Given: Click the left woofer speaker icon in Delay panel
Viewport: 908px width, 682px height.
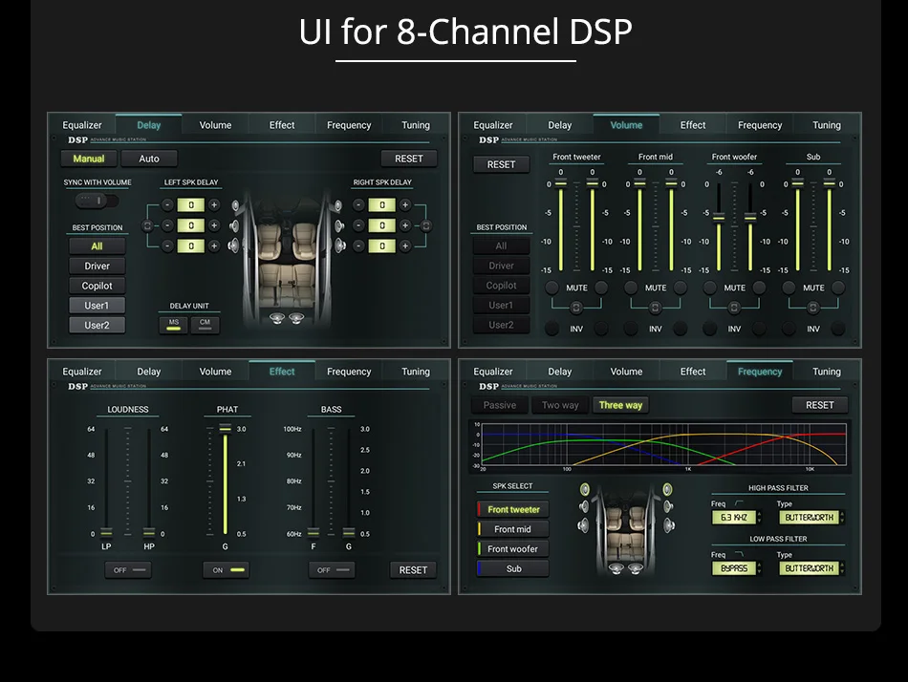Looking at the screenshot, I should click(233, 245).
